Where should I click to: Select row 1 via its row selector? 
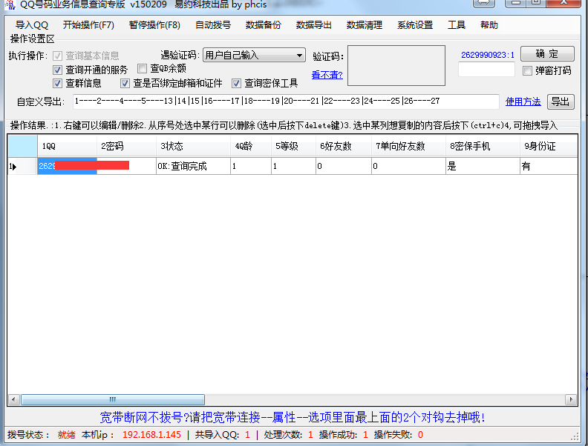click(22, 166)
